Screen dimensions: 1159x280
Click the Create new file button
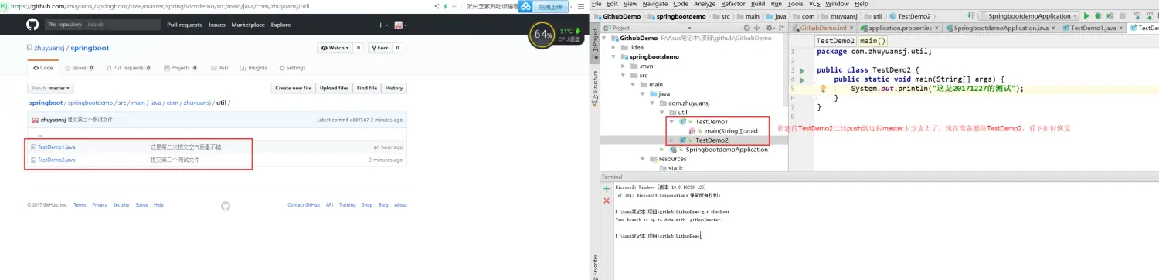[294, 88]
